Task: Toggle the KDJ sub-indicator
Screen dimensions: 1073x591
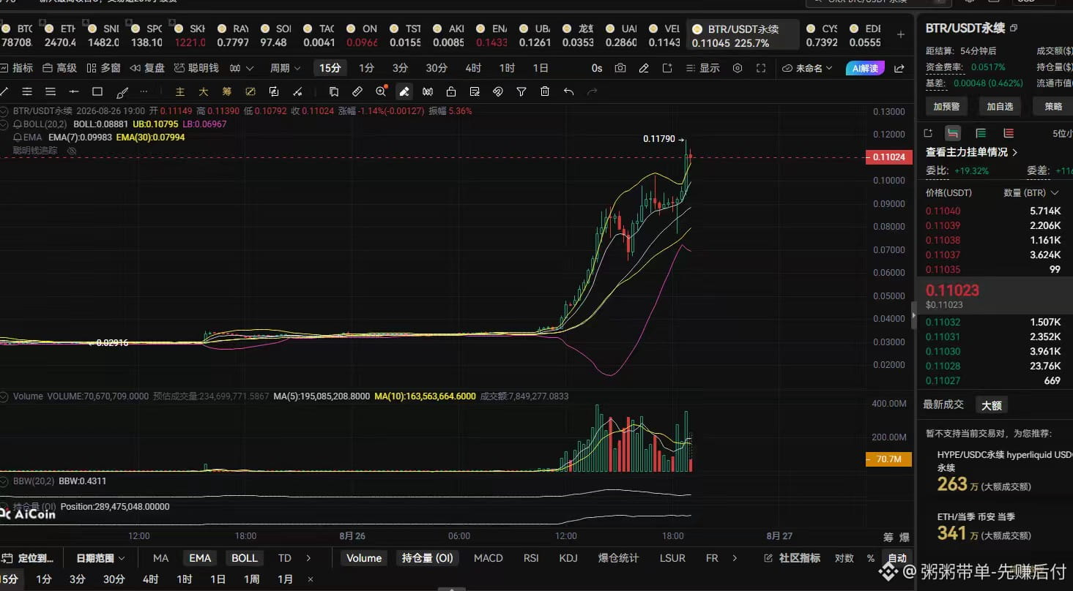Action: click(x=568, y=558)
